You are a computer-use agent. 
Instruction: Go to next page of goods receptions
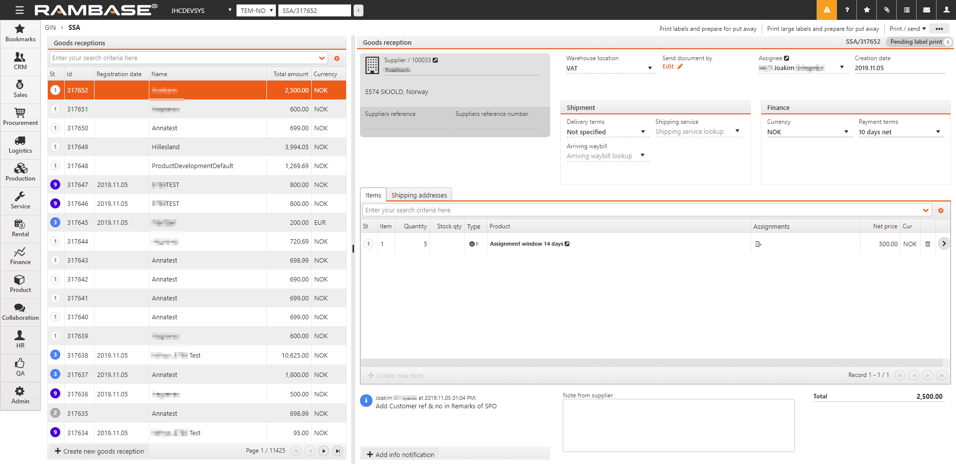pos(324,451)
